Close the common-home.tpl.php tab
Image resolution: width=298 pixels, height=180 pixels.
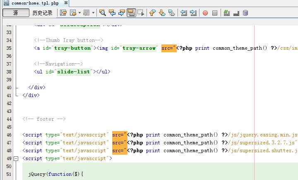click(x=66, y=3)
